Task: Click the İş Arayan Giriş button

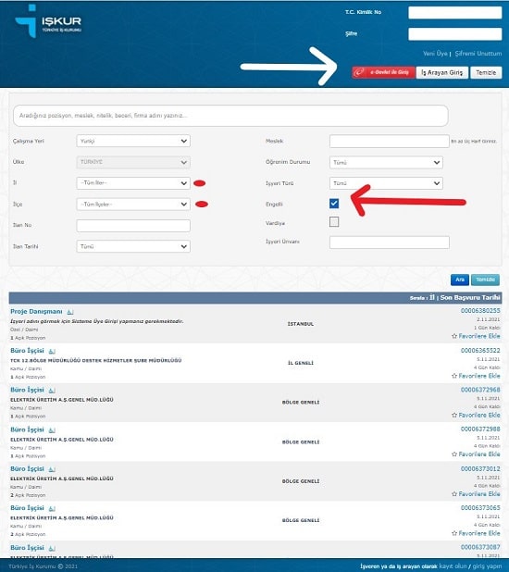Action: pos(441,72)
